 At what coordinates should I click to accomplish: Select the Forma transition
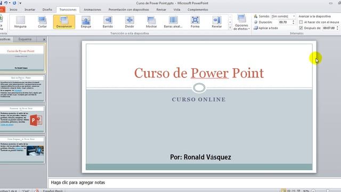coord(195,22)
